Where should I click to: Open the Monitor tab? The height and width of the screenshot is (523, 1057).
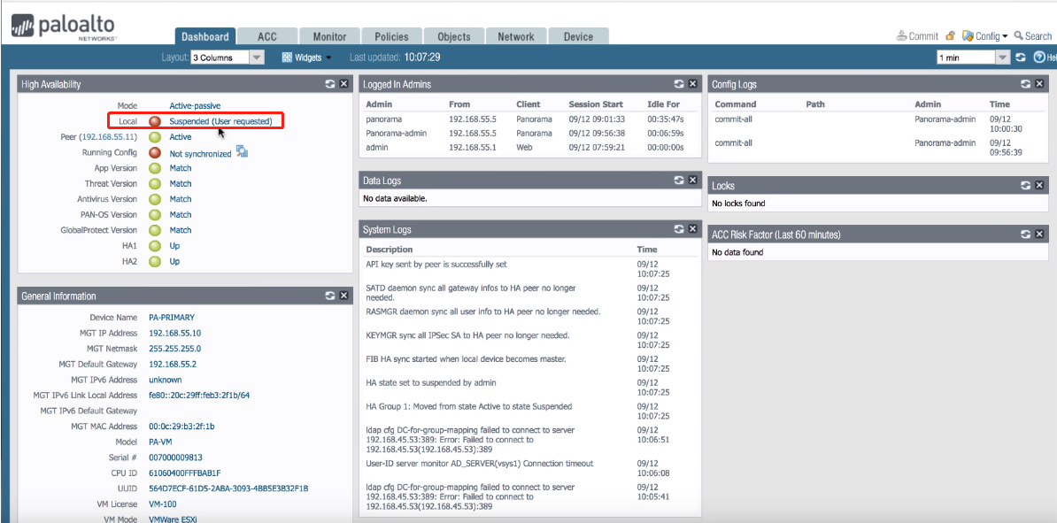point(329,36)
